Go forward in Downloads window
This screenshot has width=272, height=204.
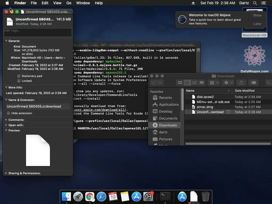(160, 83)
